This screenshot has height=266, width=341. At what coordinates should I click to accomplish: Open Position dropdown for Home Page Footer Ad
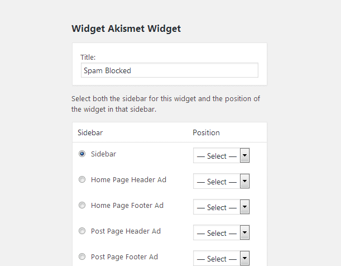click(x=221, y=207)
